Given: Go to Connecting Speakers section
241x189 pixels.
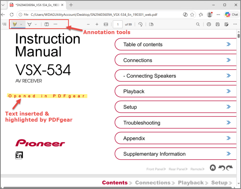Looking at the screenshot, I should point(175,76).
